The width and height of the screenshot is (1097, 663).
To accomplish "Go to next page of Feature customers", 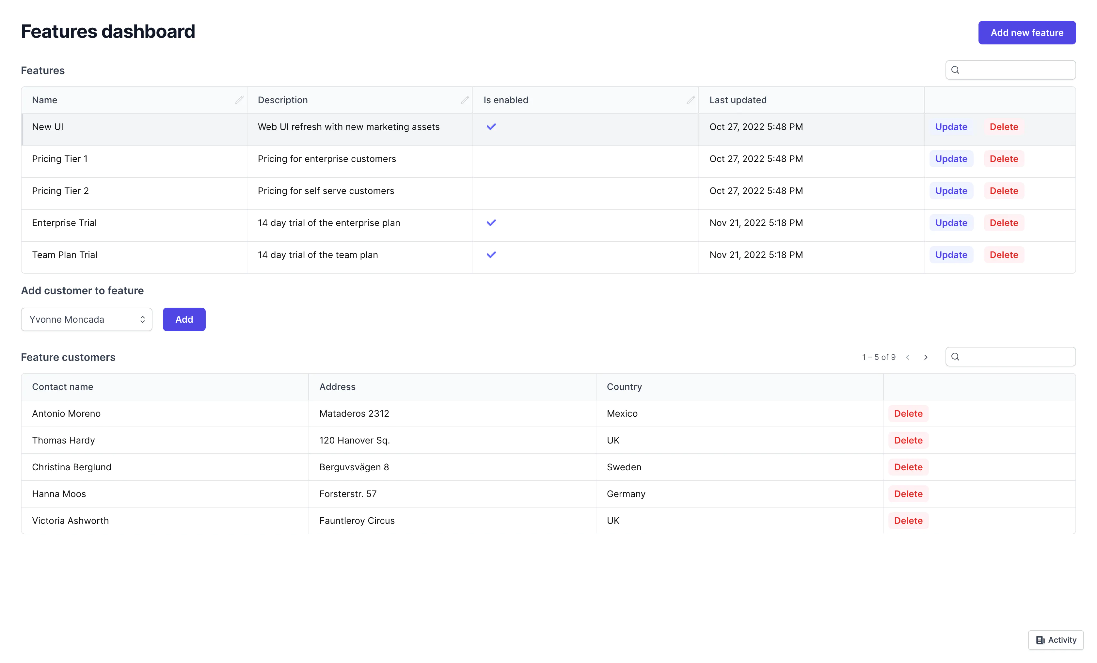I will [926, 357].
